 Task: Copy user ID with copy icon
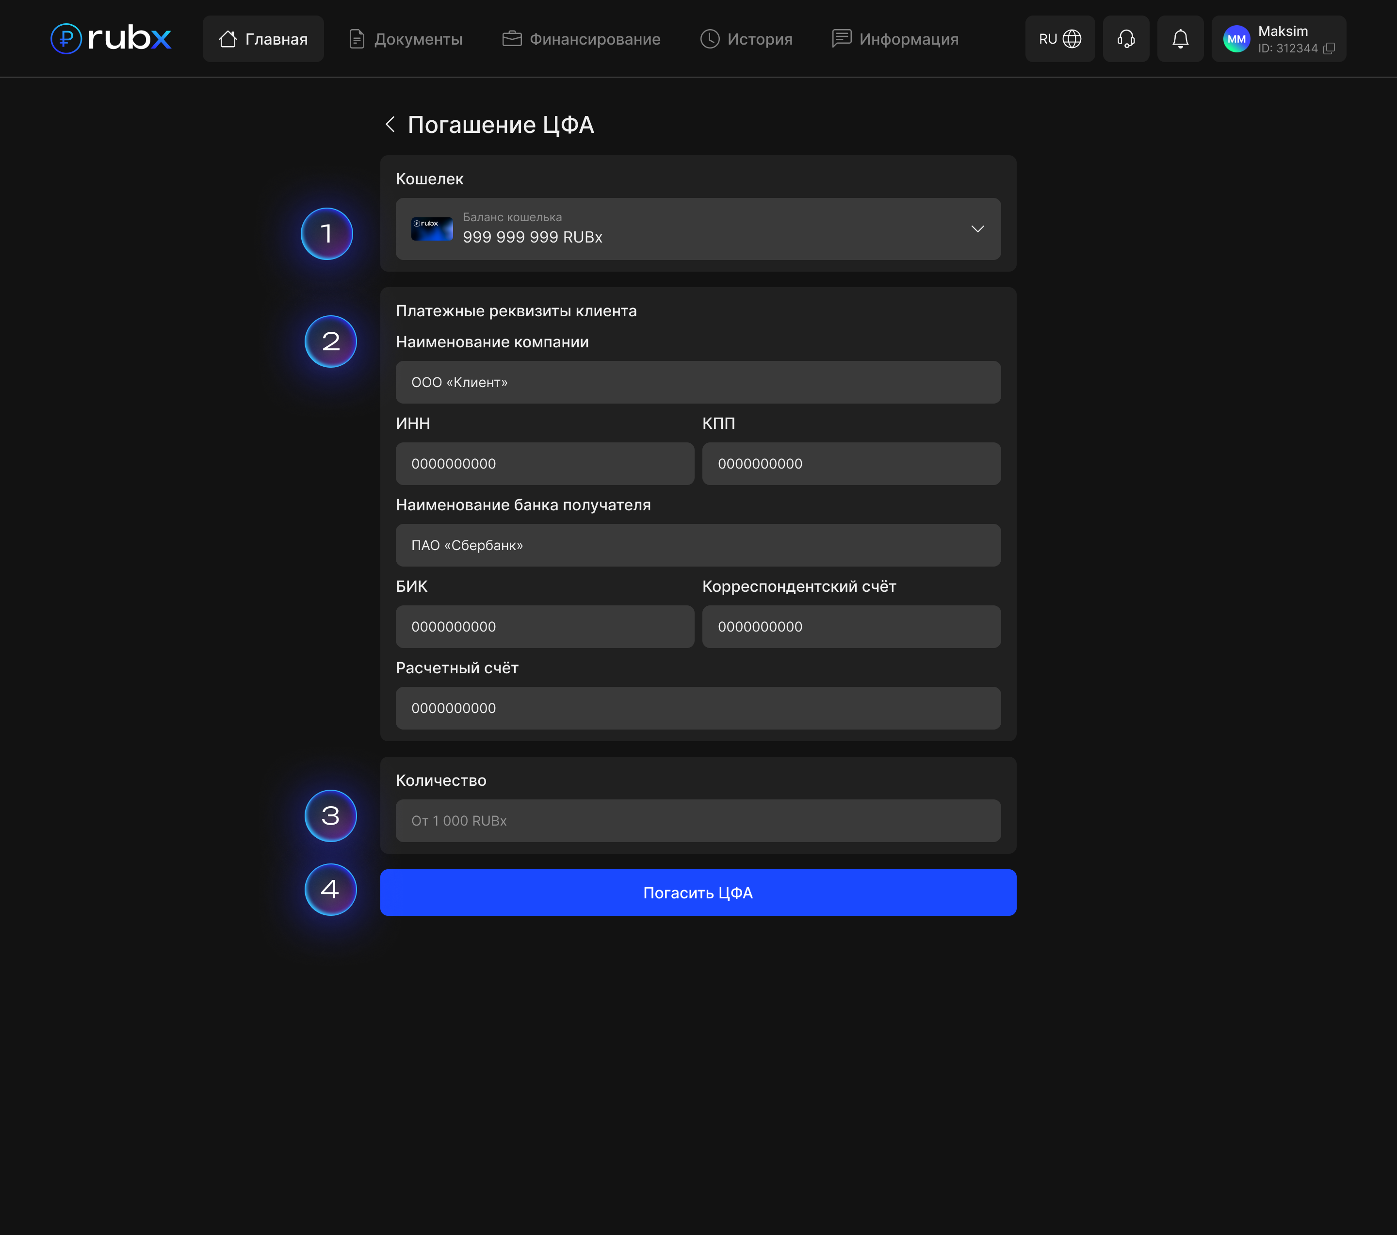coord(1329,49)
